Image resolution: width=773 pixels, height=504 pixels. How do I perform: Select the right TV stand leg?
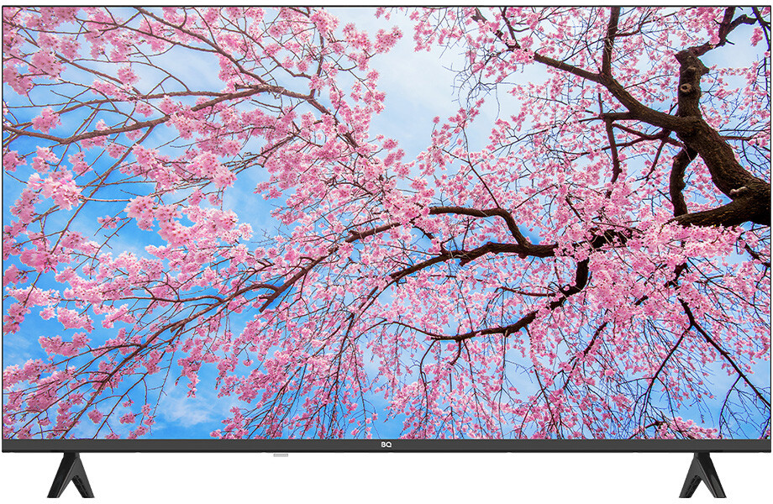702,475
